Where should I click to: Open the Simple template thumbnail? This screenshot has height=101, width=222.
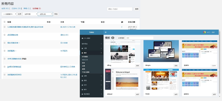coord(161,51)
